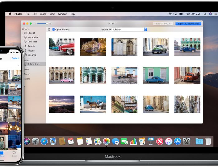
Task: Open System Preferences gear in Dock
Action: (x=187, y=141)
